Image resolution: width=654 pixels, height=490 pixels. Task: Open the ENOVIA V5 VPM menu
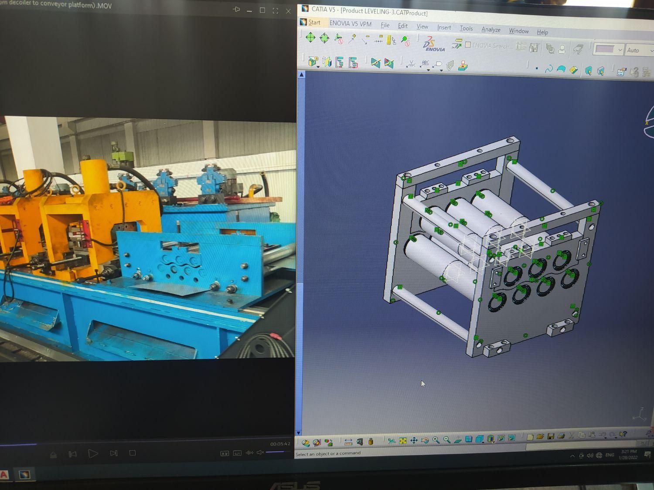point(350,24)
